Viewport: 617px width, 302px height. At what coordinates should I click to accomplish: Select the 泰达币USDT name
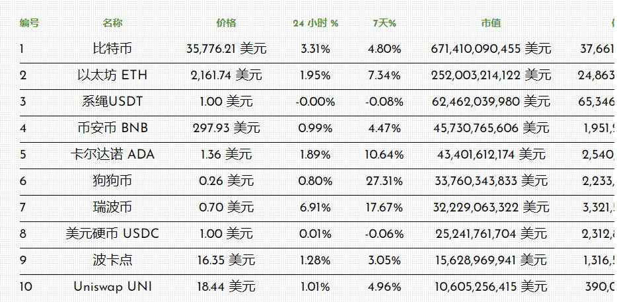[112, 102]
